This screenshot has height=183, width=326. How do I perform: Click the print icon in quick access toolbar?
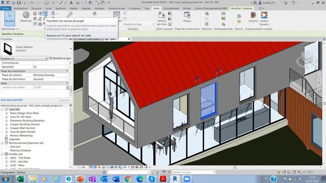point(47,3)
